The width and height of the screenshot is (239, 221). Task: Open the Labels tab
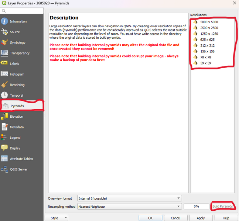[22, 63]
